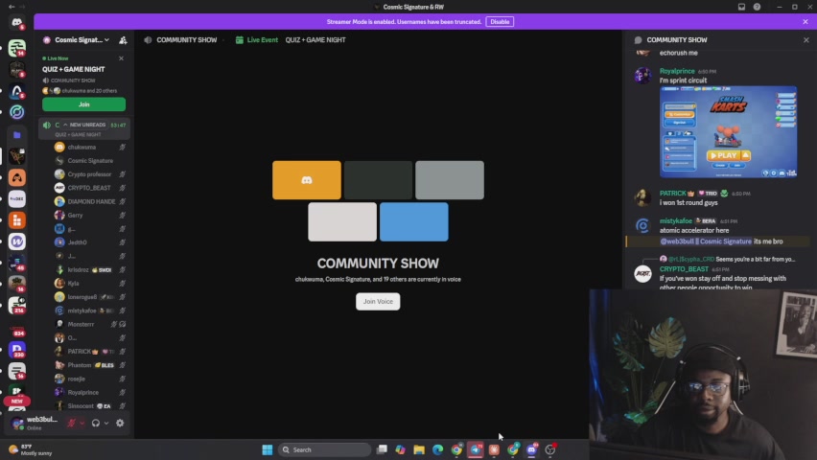Close the Streamer Mode banner

(x=805, y=22)
